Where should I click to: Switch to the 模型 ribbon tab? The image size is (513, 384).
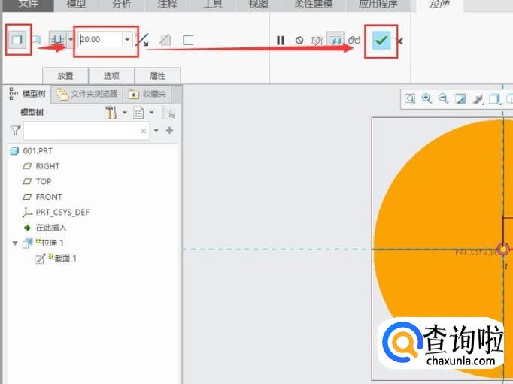point(76,5)
